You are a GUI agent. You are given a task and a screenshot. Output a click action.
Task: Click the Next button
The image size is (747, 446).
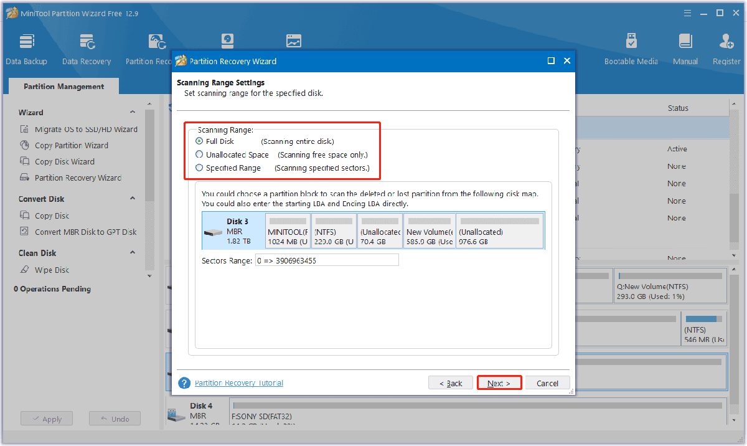[499, 383]
